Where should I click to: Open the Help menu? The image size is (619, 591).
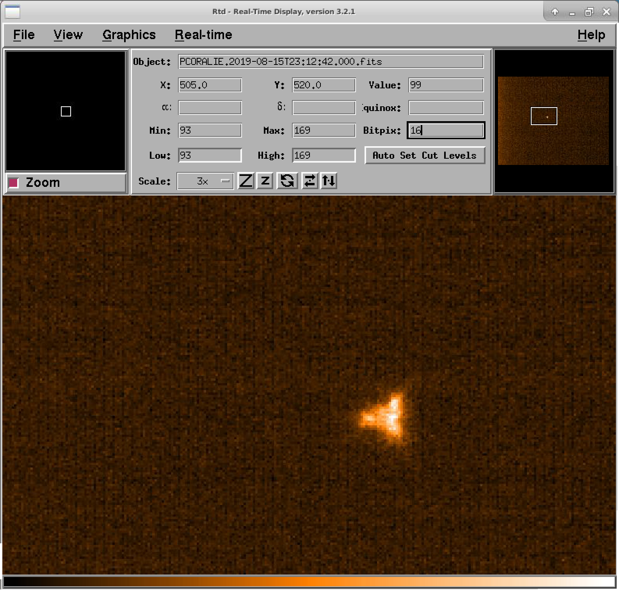(591, 35)
